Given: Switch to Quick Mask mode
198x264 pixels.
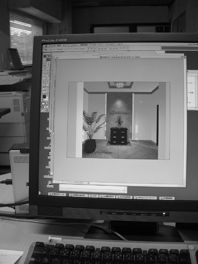Looking at the screenshot, I should [47, 103].
